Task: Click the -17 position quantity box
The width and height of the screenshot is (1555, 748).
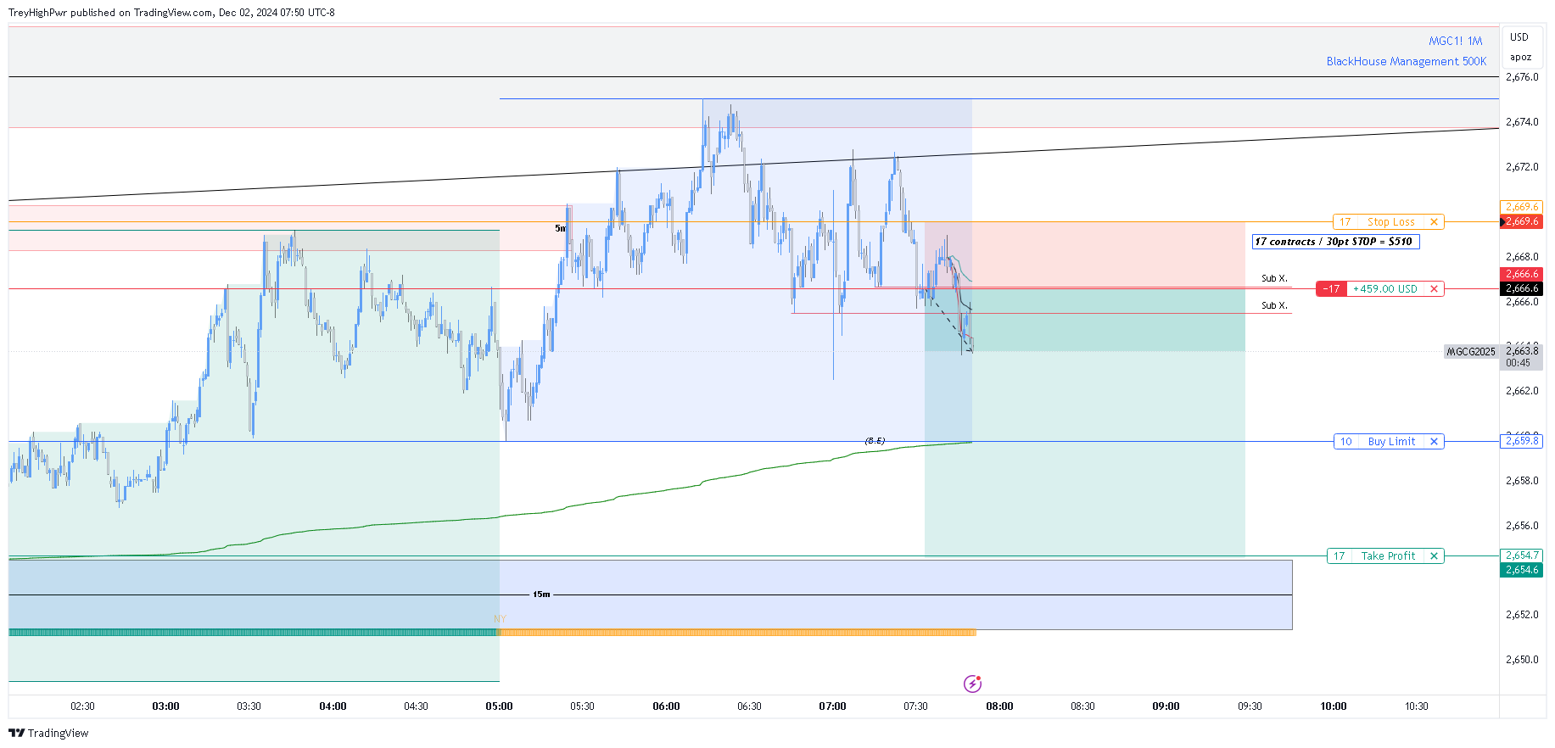Action: [1332, 289]
